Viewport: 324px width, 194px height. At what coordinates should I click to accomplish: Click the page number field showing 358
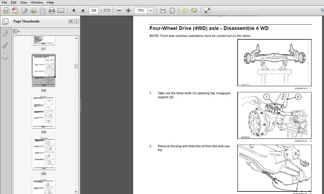click(93, 10)
